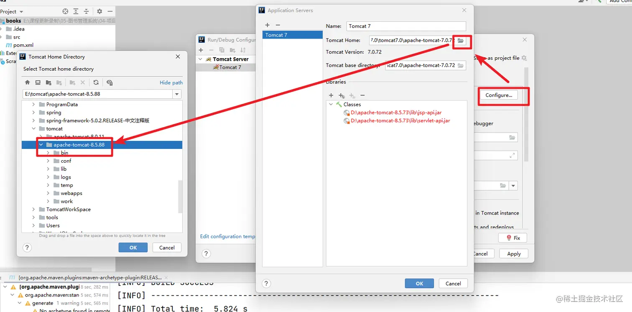Open help in Application Servers dialog

click(x=267, y=284)
